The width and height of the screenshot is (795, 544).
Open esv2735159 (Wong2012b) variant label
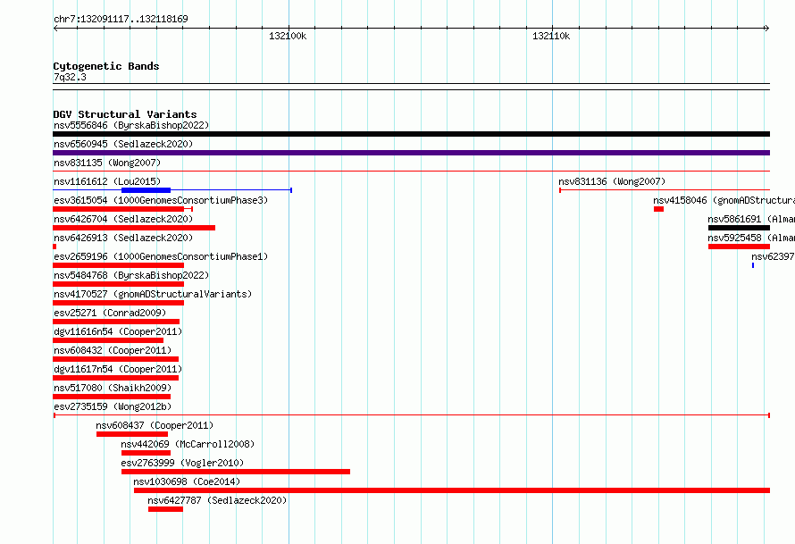pos(113,406)
